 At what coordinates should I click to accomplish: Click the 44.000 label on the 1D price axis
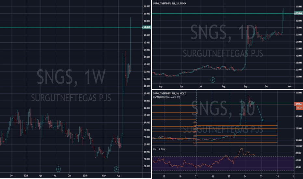point(298,7)
